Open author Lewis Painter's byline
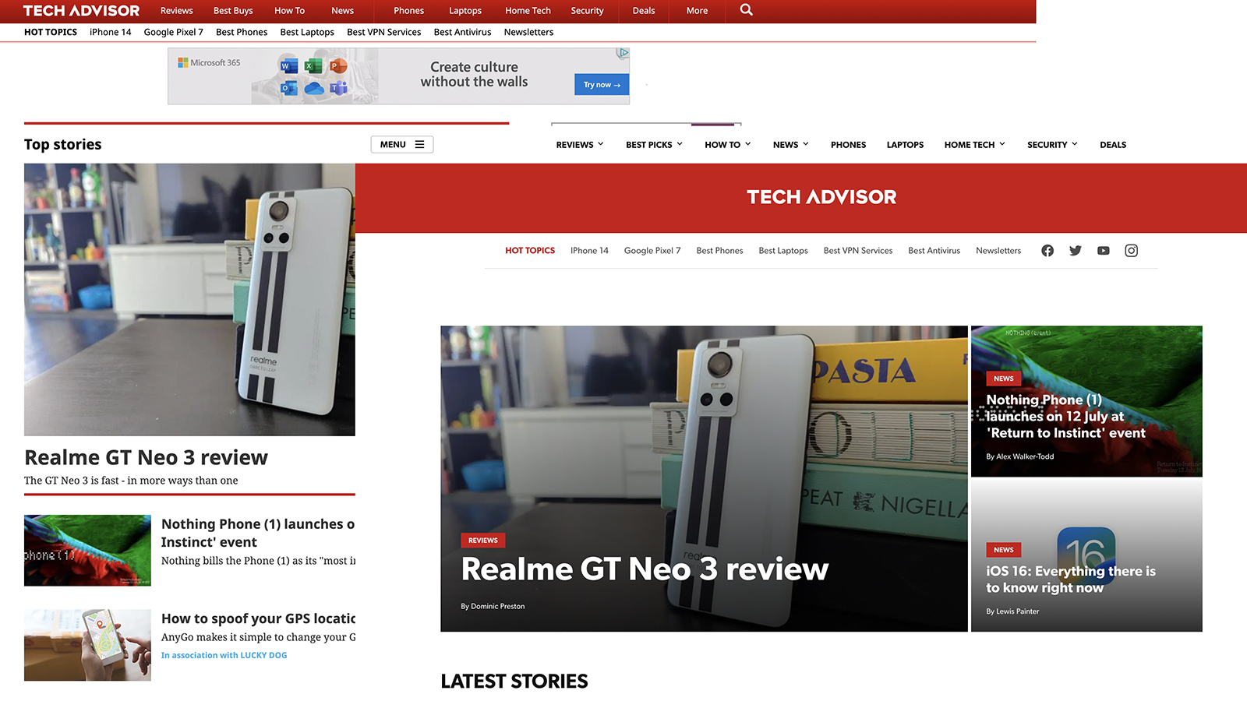Image resolution: width=1247 pixels, height=701 pixels. pos(1012,611)
